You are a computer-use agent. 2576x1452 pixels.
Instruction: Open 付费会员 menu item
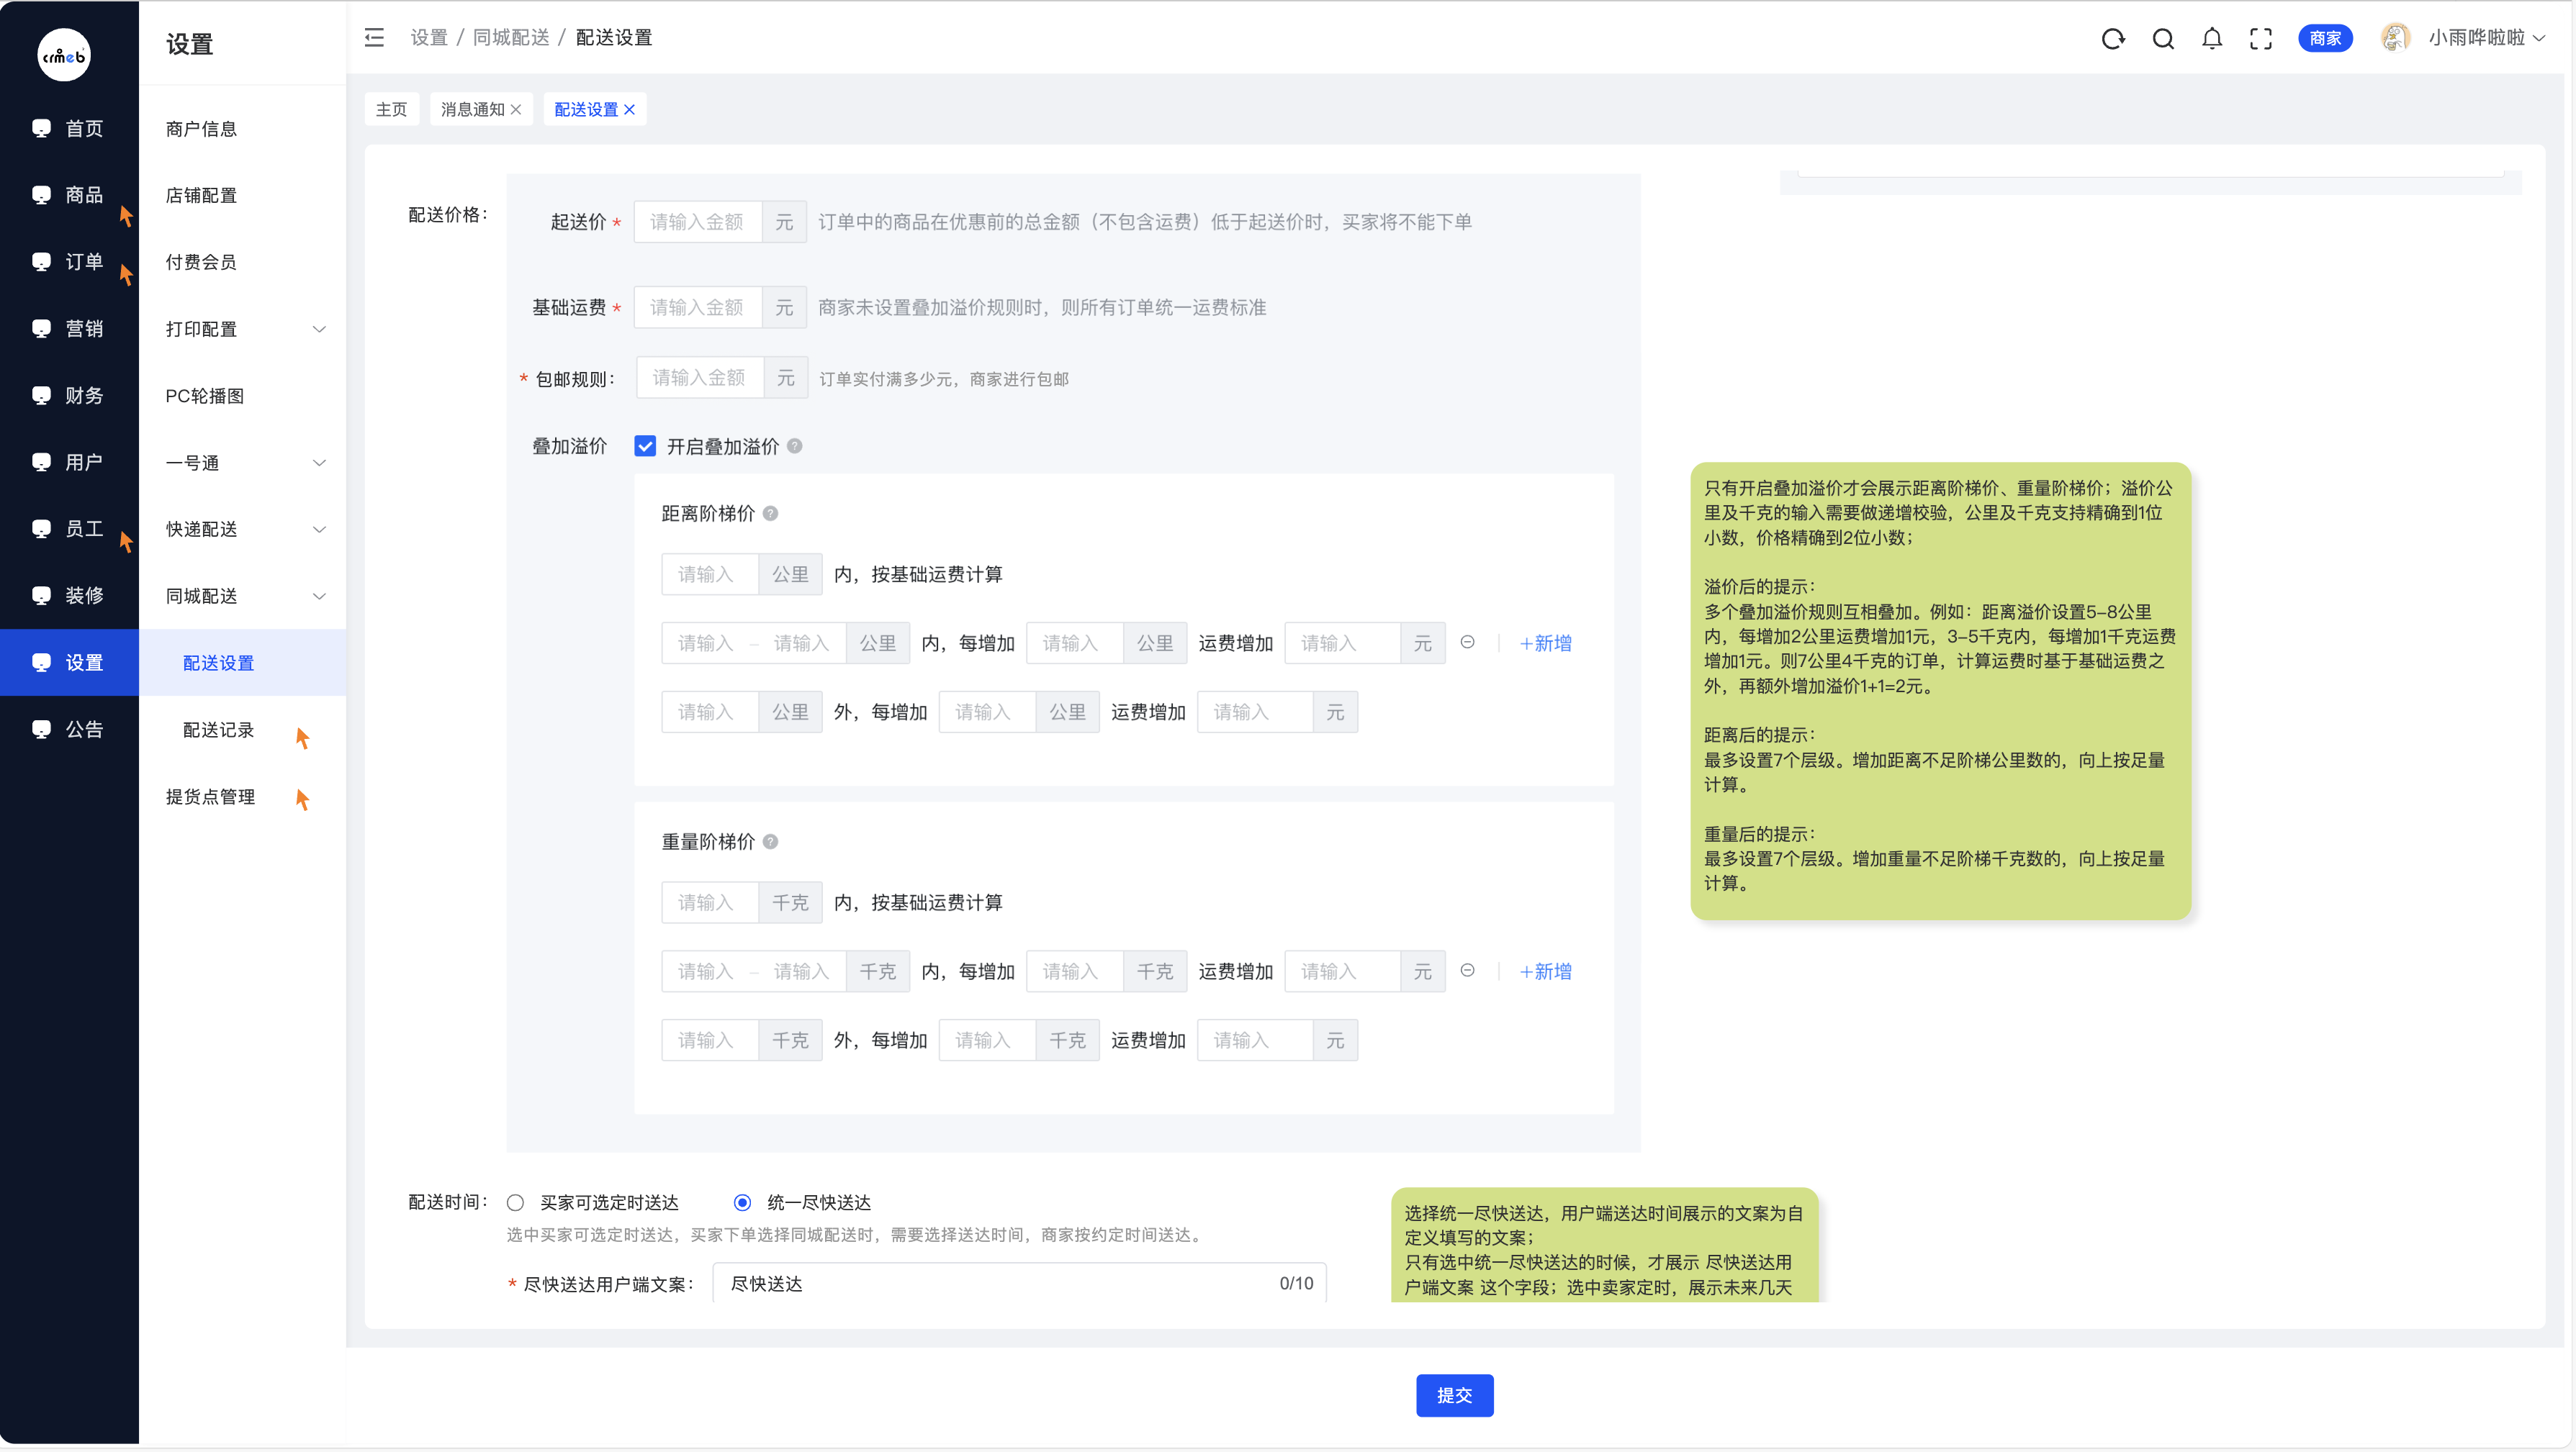coord(242,262)
